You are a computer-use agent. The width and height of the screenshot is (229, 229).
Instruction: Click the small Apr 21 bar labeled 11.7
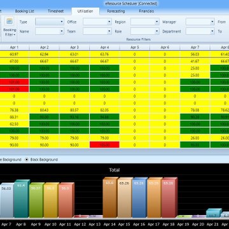(x=214, y=213)
